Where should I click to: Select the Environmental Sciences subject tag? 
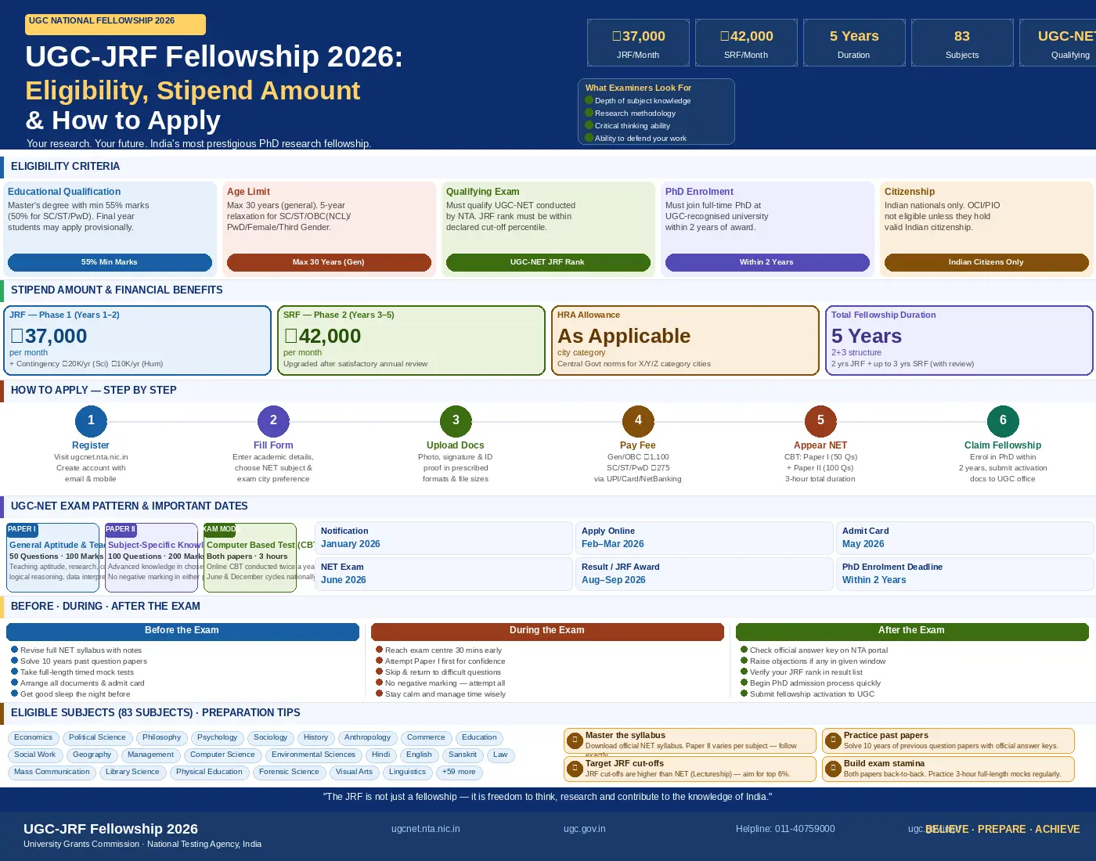pos(313,755)
